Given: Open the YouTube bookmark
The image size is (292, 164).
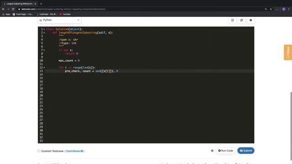Looking at the screenshot, I should pyautogui.click(x=65, y=14).
